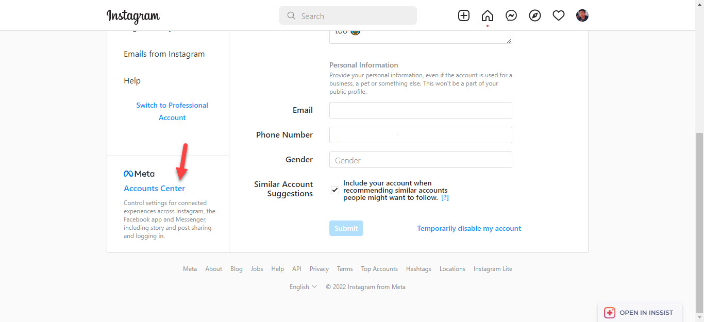Viewport: 704px width, 322px height.
Task: Click the new post plus icon
Action: (464, 15)
